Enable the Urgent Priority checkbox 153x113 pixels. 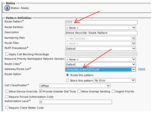(113, 91)
